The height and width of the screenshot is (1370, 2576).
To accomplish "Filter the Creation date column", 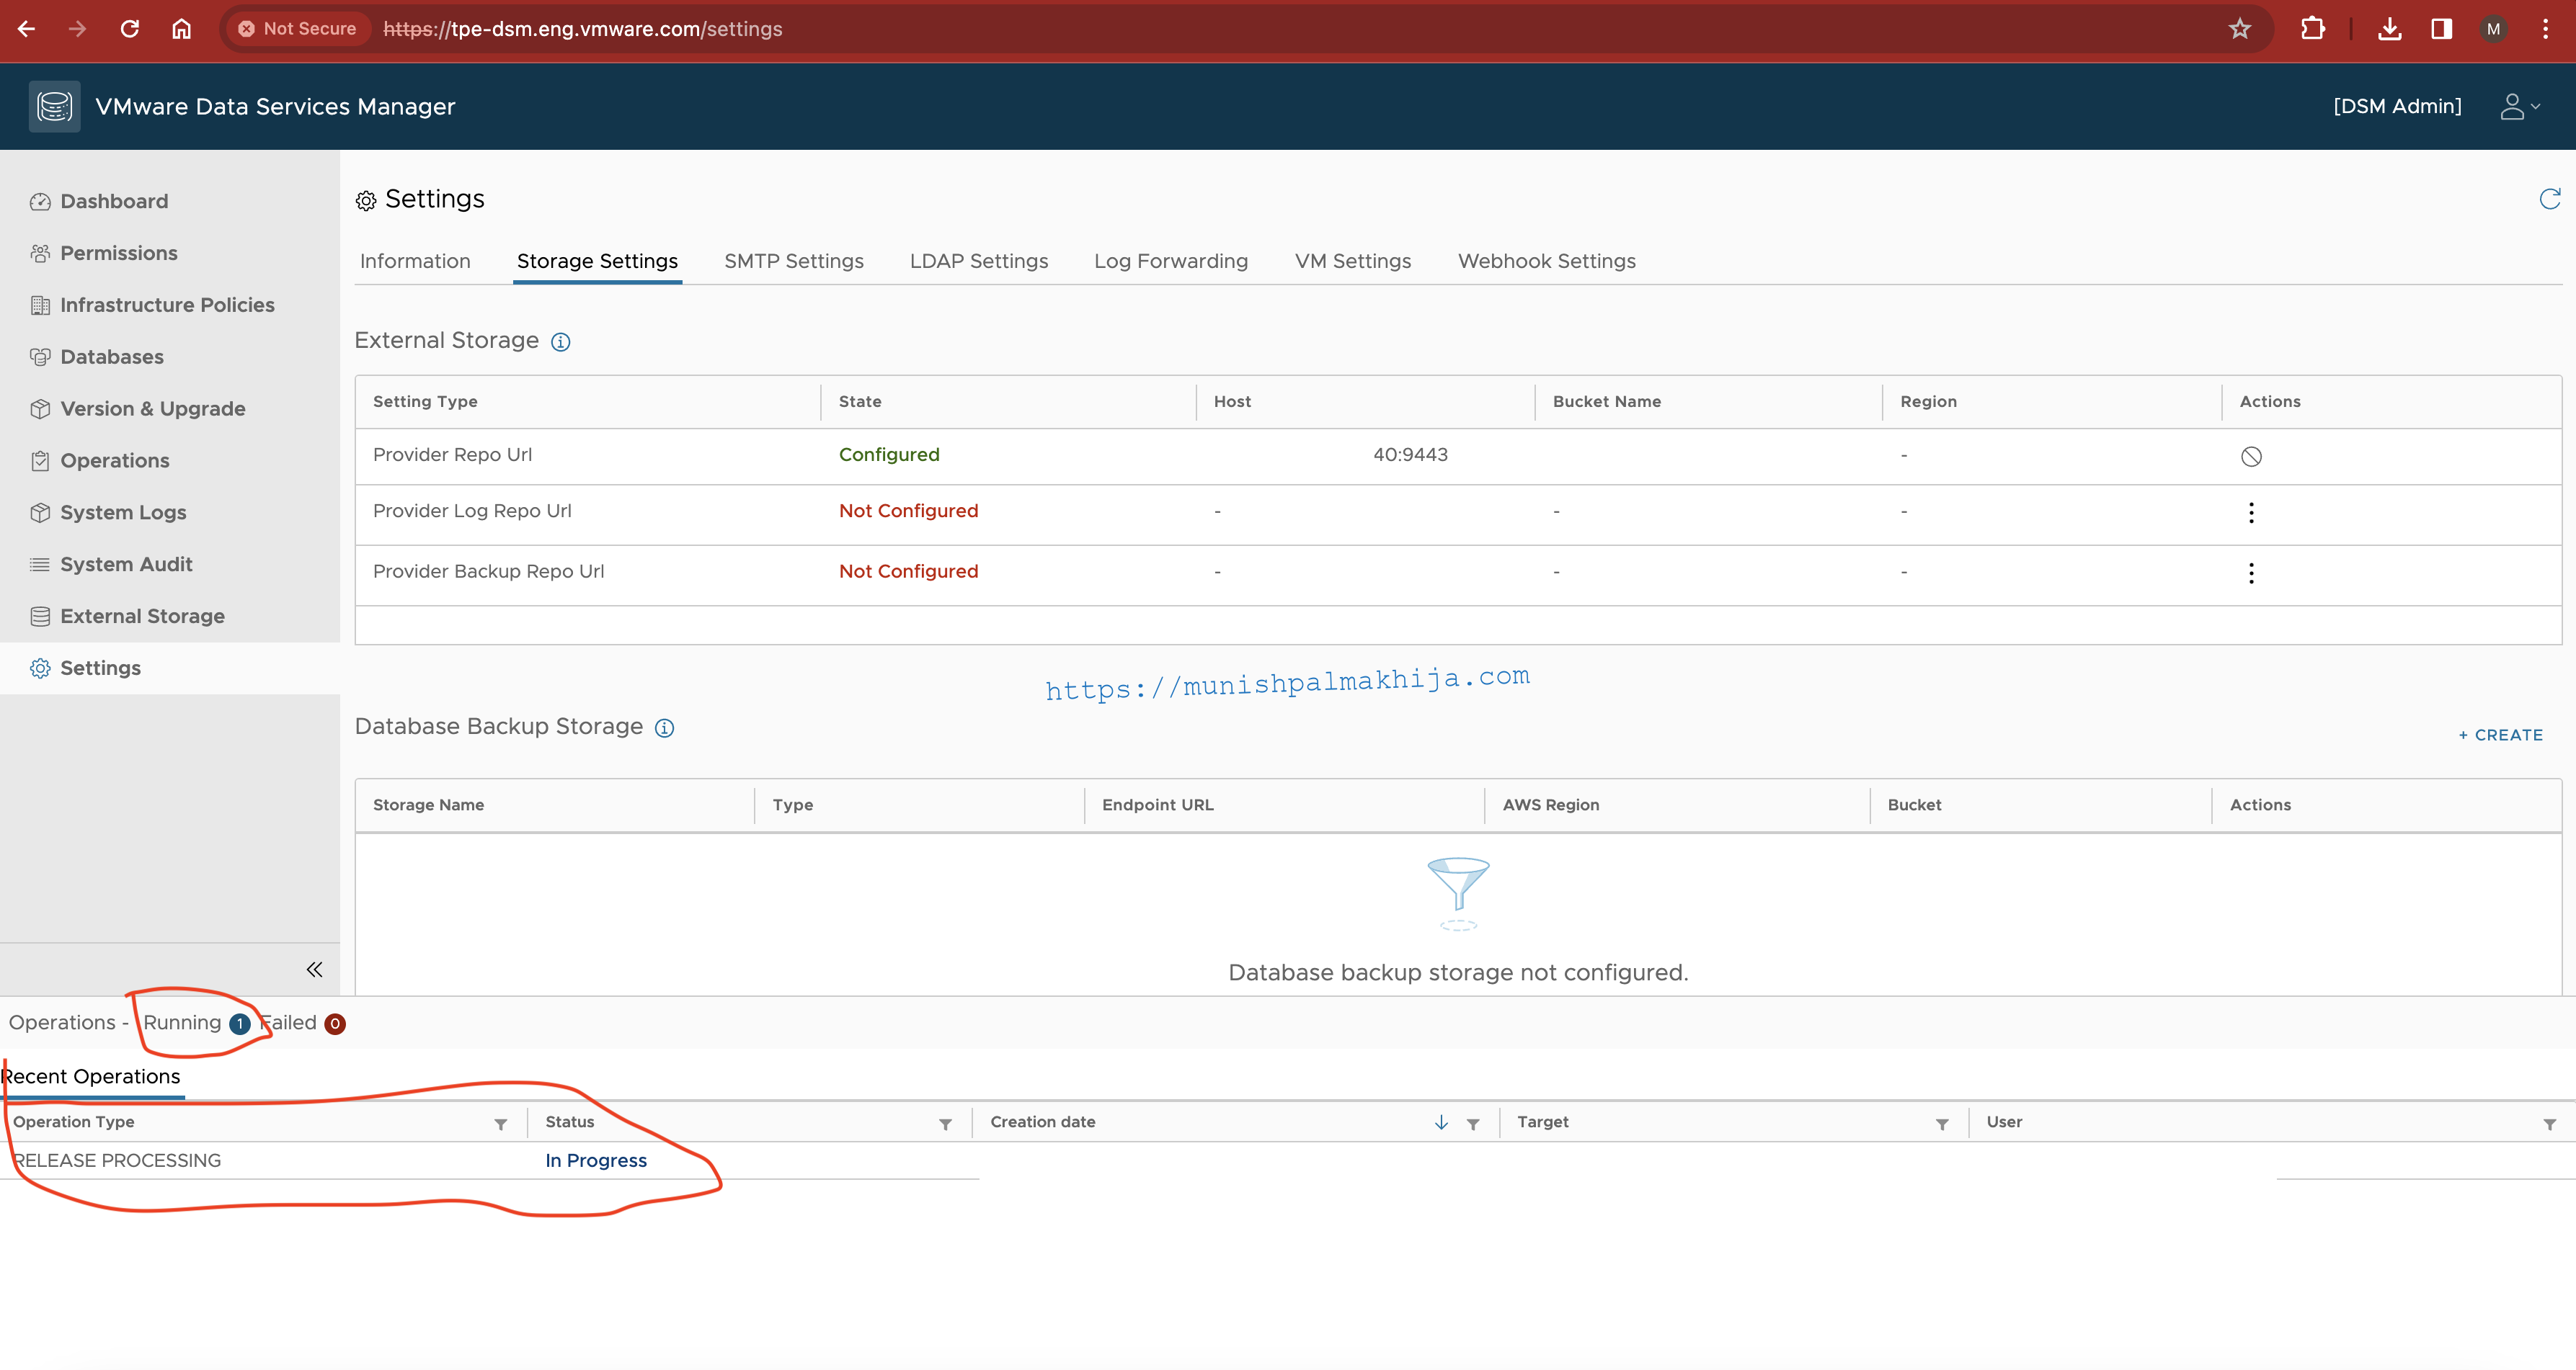I will pos(1473,1124).
